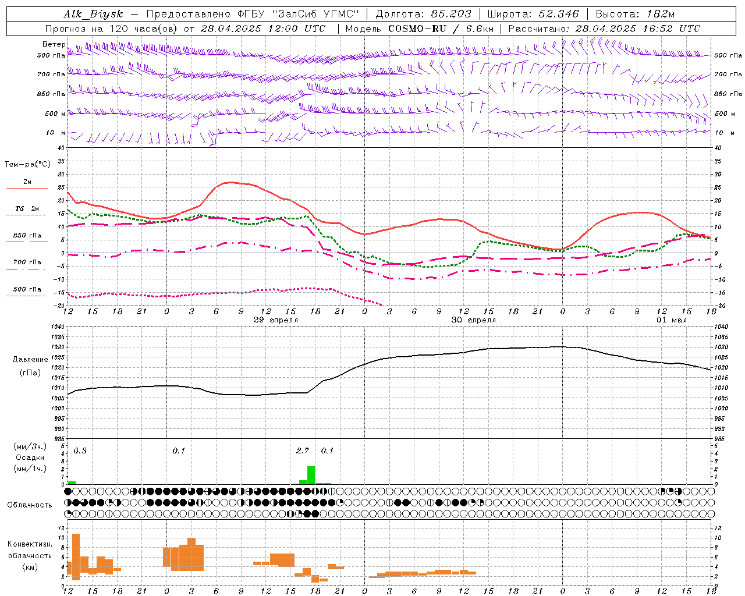The width and height of the screenshot is (745, 596).
Task: Click Рассчитано: 28.04.2025 16:52 UTC timestamp
Action: (x=604, y=29)
